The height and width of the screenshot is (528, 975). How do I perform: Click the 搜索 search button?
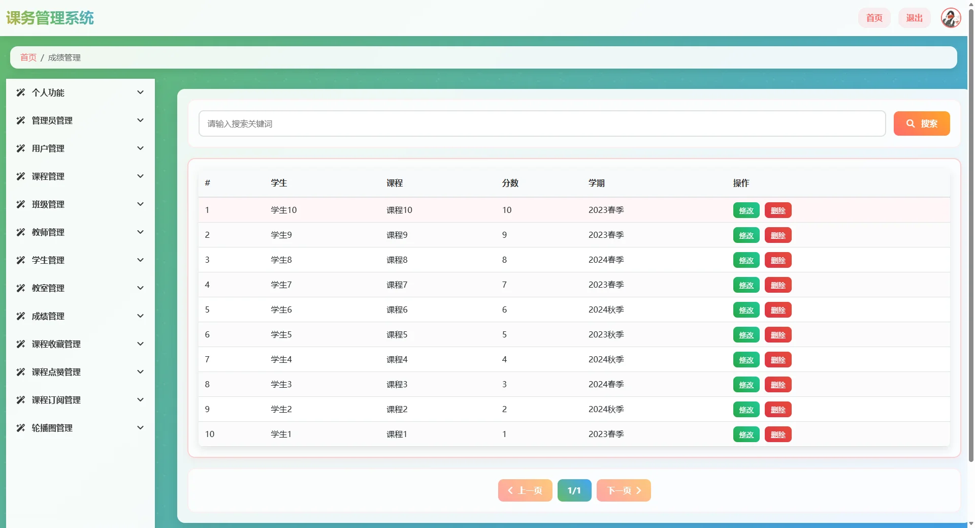[x=921, y=123]
